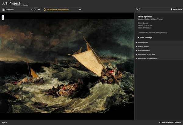Viewport: 183px width, 125px height.
Task: Click the Tate Britain label
Action: pyautogui.click(x=9, y=9)
